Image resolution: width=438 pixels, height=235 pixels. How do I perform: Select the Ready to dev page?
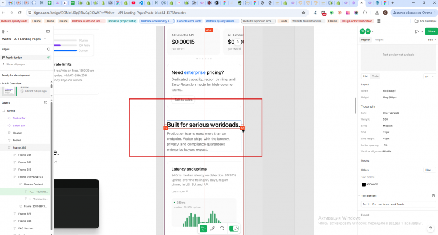click(25, 57)
